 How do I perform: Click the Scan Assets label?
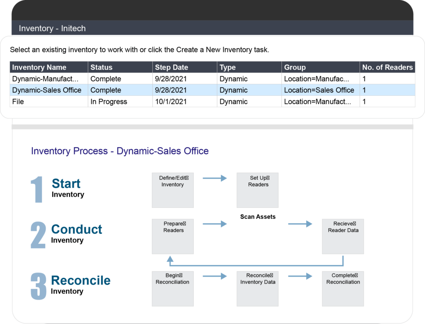pos(257,216)
